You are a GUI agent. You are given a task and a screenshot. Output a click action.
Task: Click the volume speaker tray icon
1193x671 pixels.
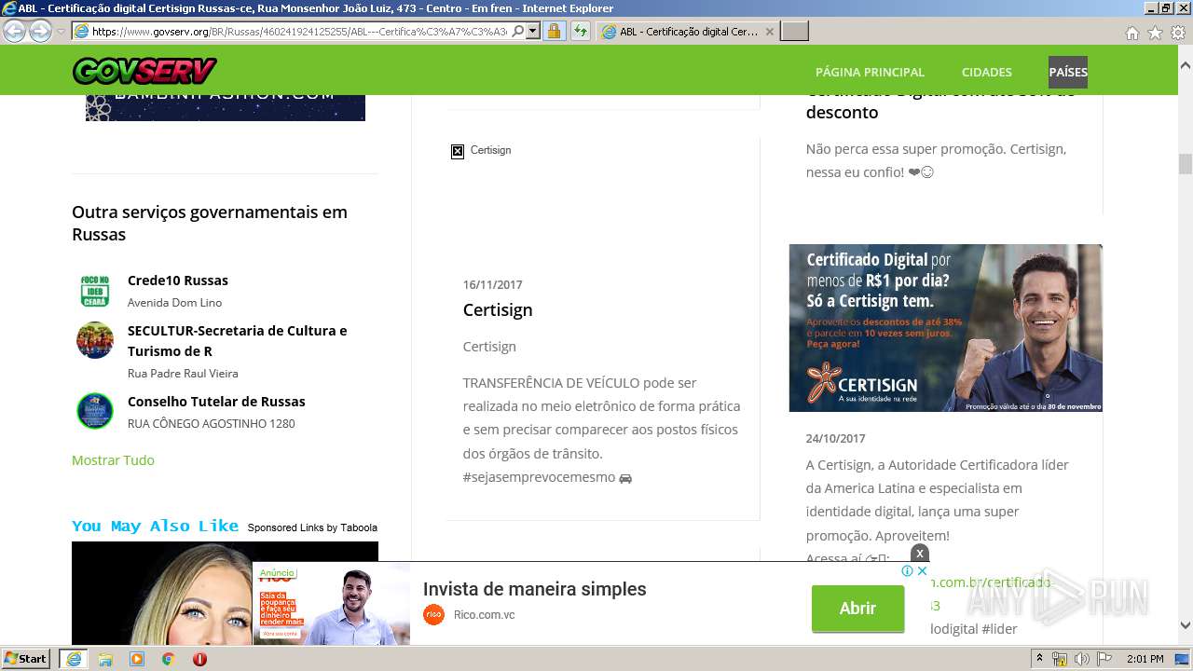pyautogui.click(x=1082, y=659)
